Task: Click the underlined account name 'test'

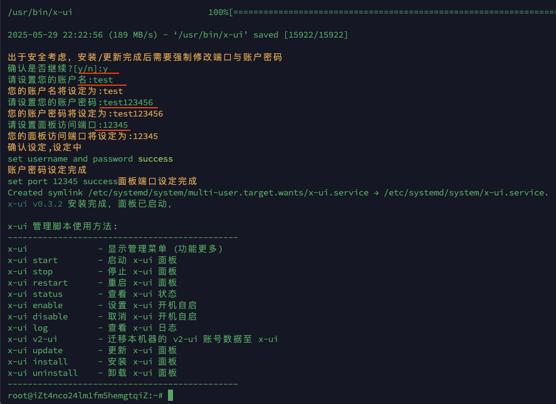Action: (x=103, y=80)
